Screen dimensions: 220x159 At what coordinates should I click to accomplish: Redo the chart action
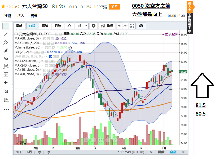pos(125,26)
